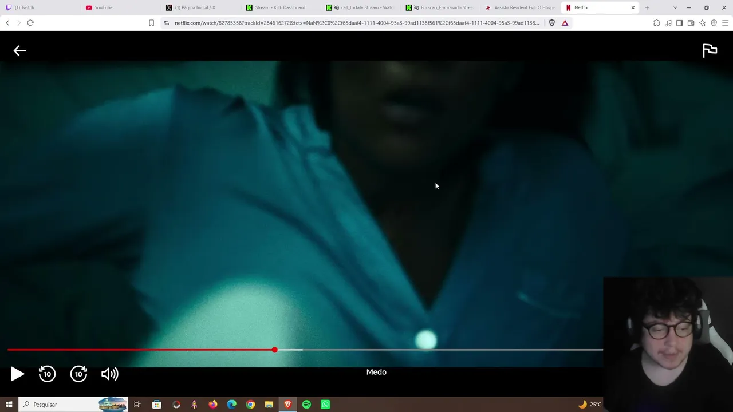Screen dimensions: 733x412
Task: Open Spotify from taskbar
Action: point(306,405)
